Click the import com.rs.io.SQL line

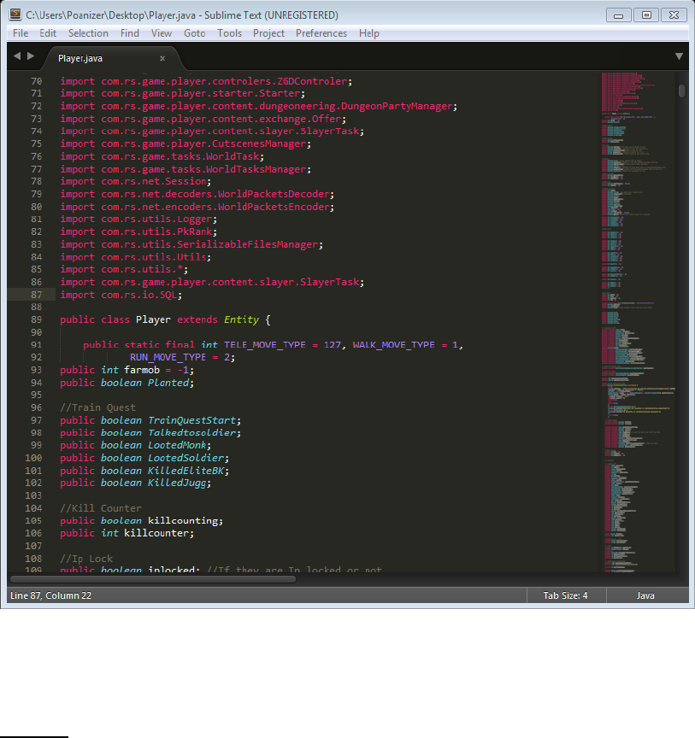click(121, 295)
